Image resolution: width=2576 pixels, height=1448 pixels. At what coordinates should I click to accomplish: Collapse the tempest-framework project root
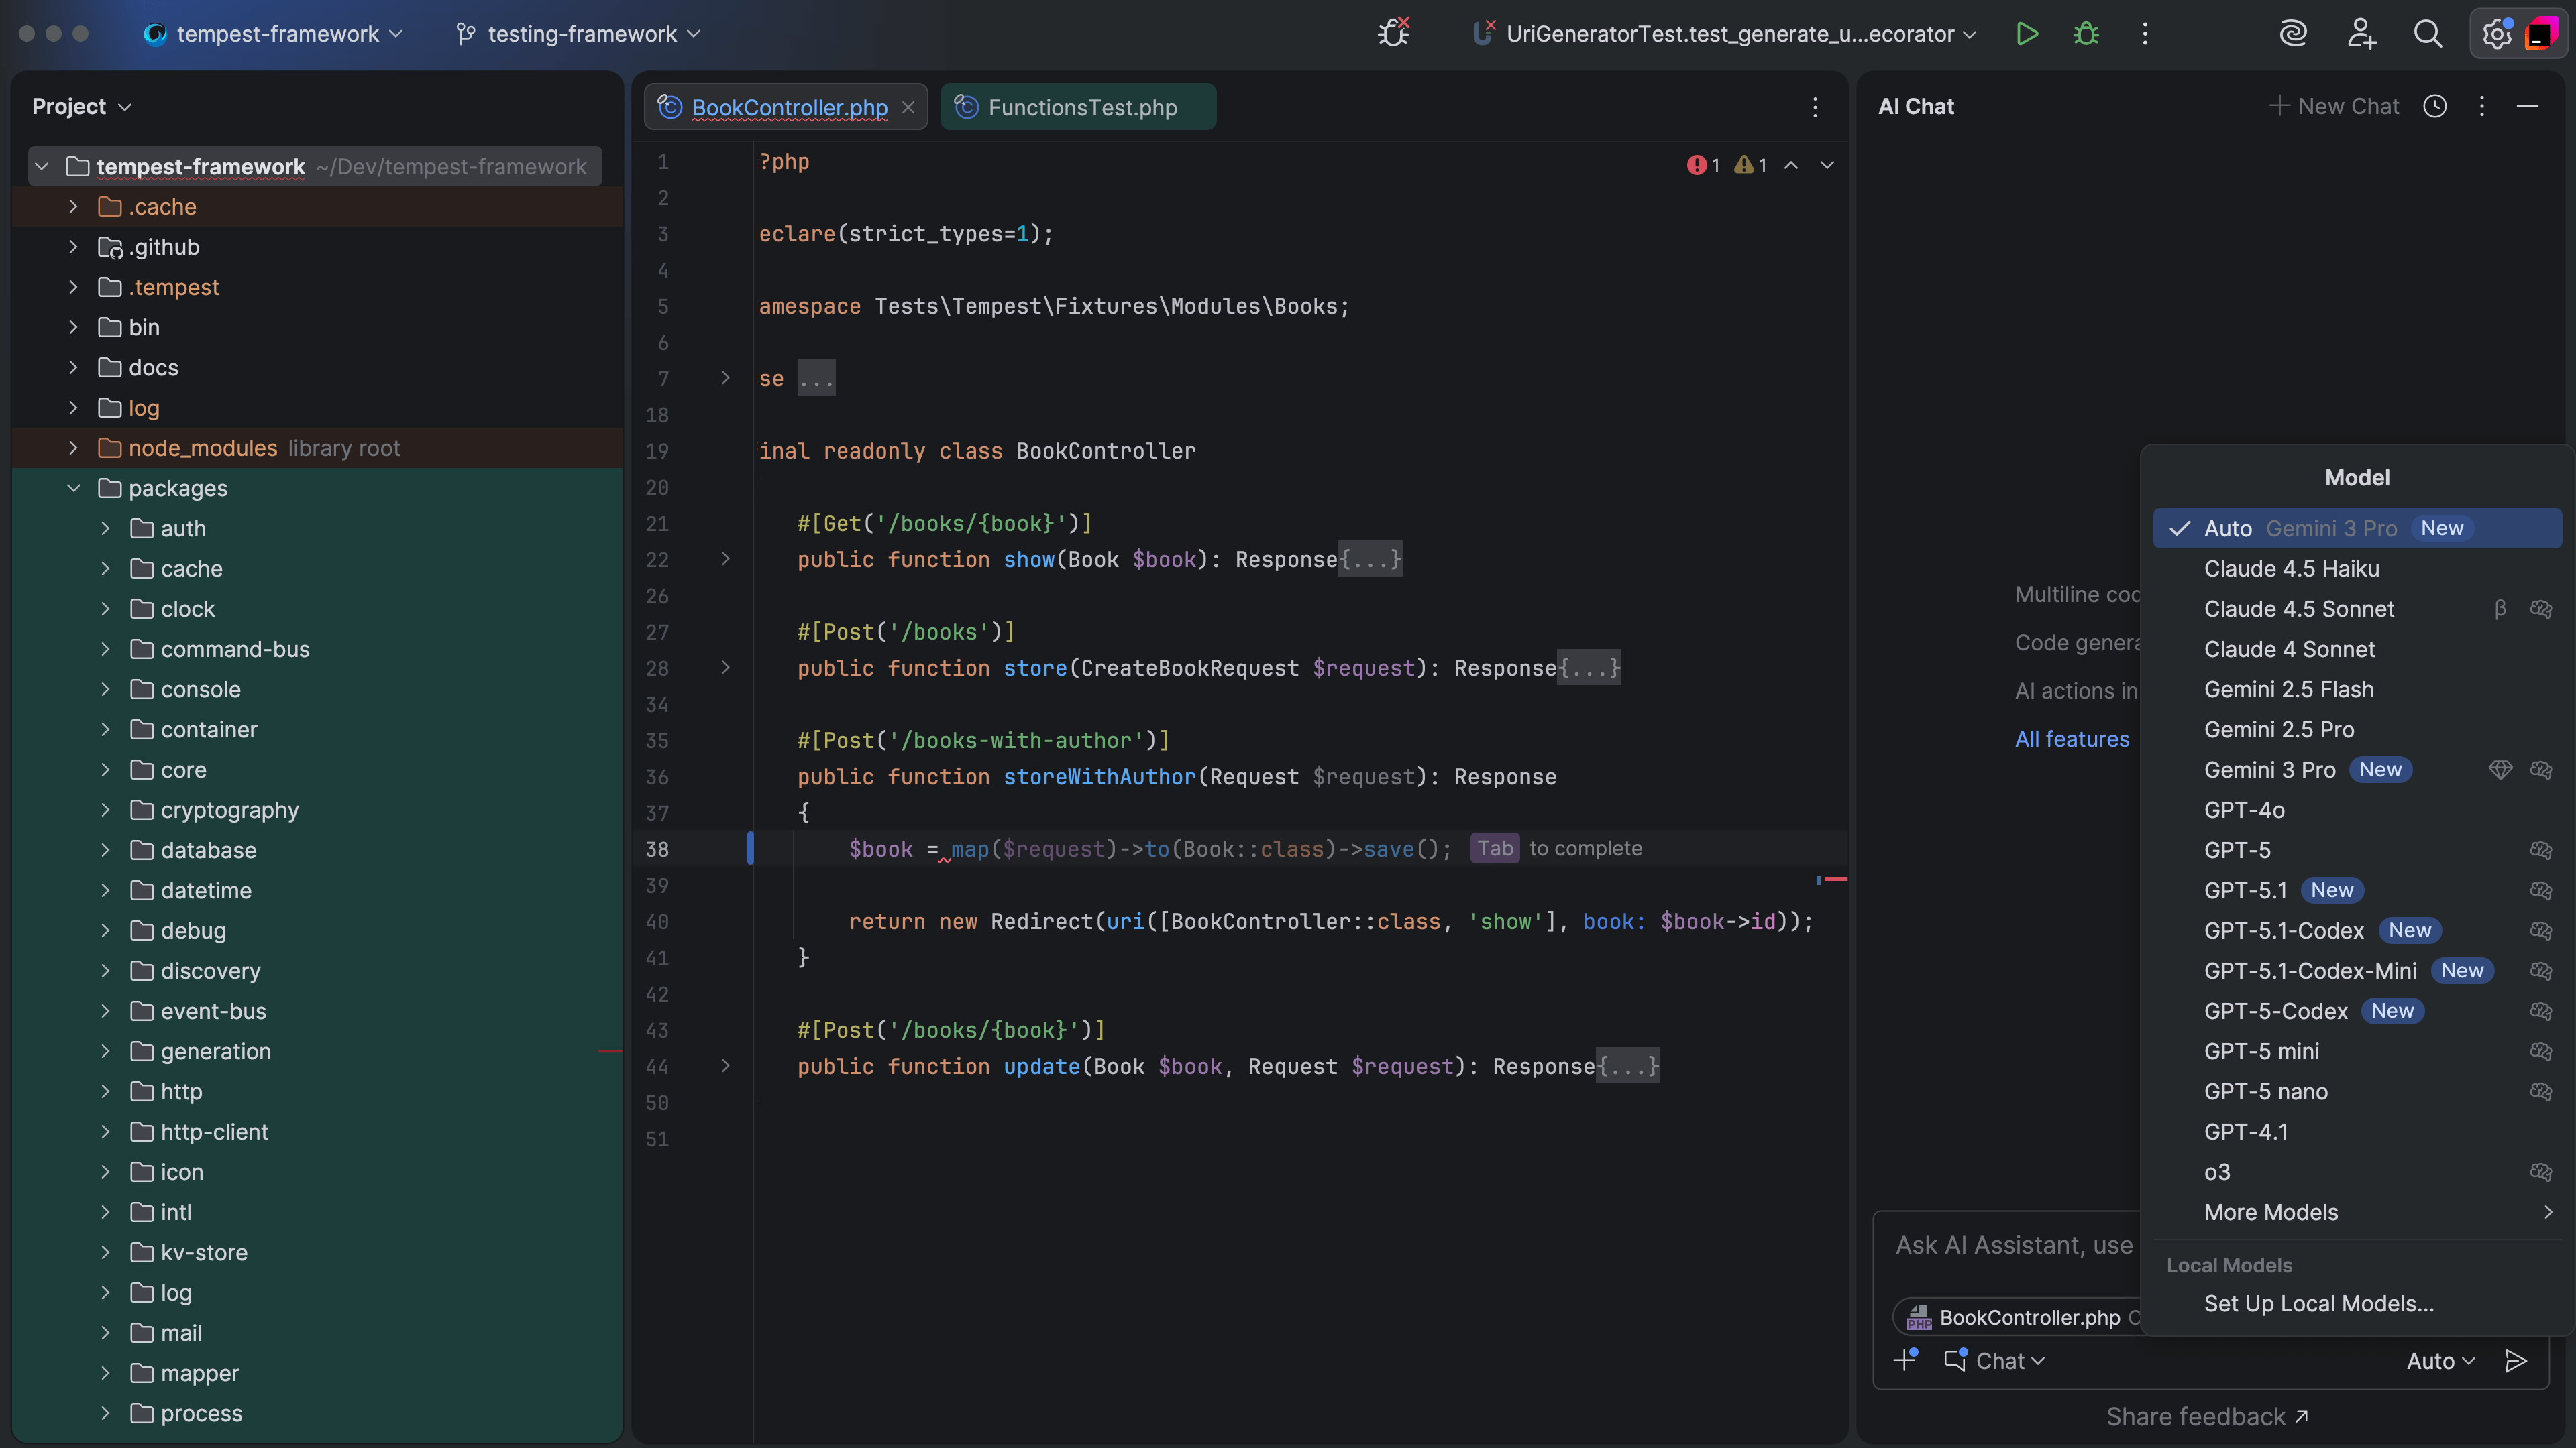41,166
